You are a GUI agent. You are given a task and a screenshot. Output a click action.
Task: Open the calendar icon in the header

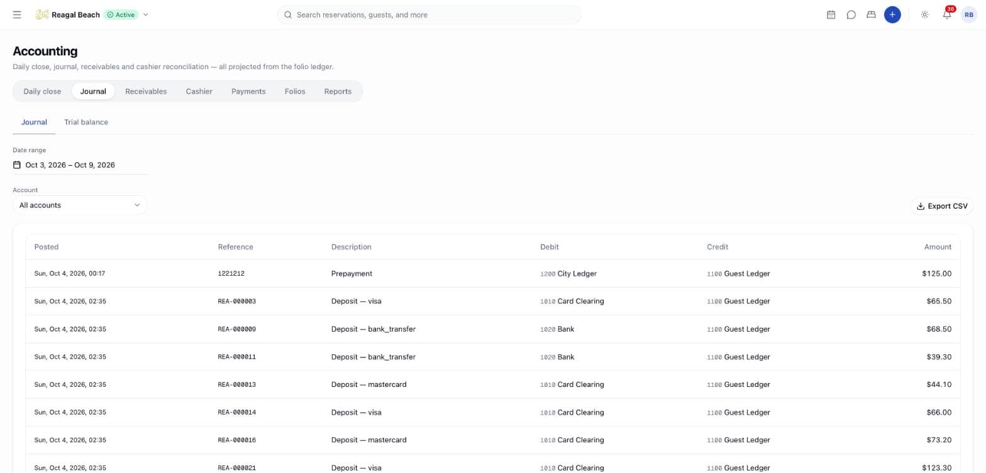click(x=831, y=14)
